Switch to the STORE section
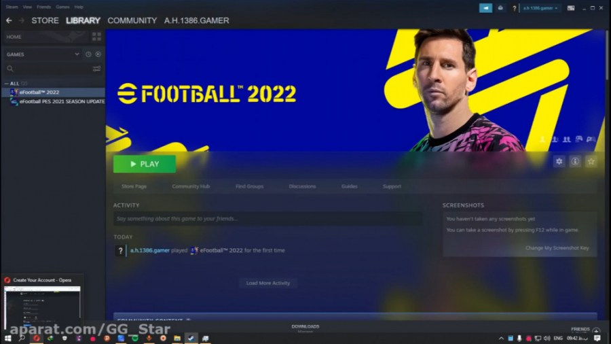 [x=45, y=20]
